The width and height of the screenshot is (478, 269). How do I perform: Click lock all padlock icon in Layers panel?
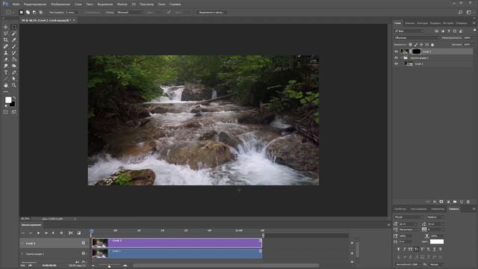click(432, 45)
